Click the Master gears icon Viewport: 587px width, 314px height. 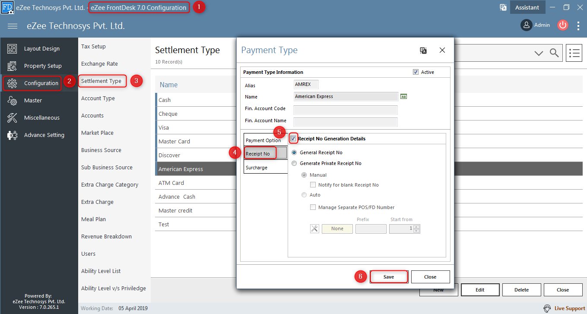12,101
